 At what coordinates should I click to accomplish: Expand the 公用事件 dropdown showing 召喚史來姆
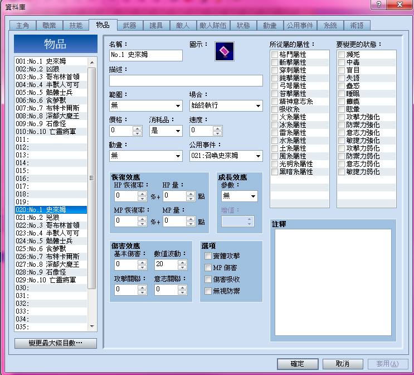click(x=226, y=156)
